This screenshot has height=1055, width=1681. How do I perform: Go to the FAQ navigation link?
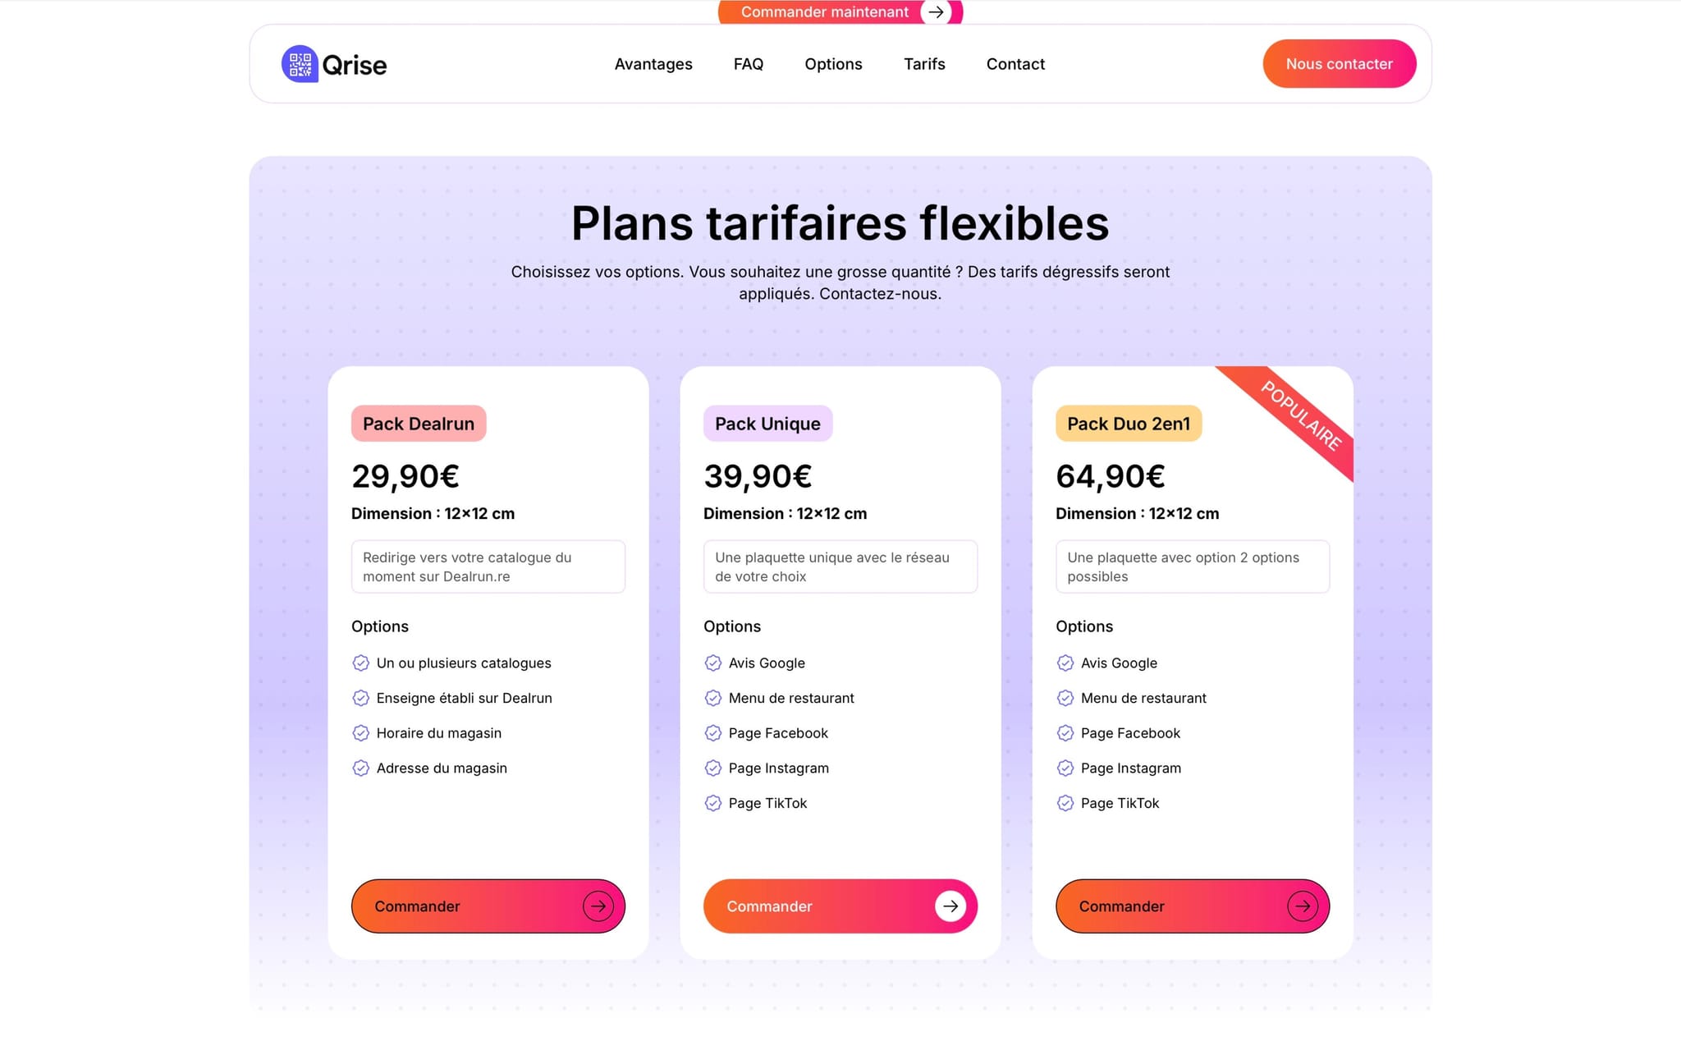[749, 64]
